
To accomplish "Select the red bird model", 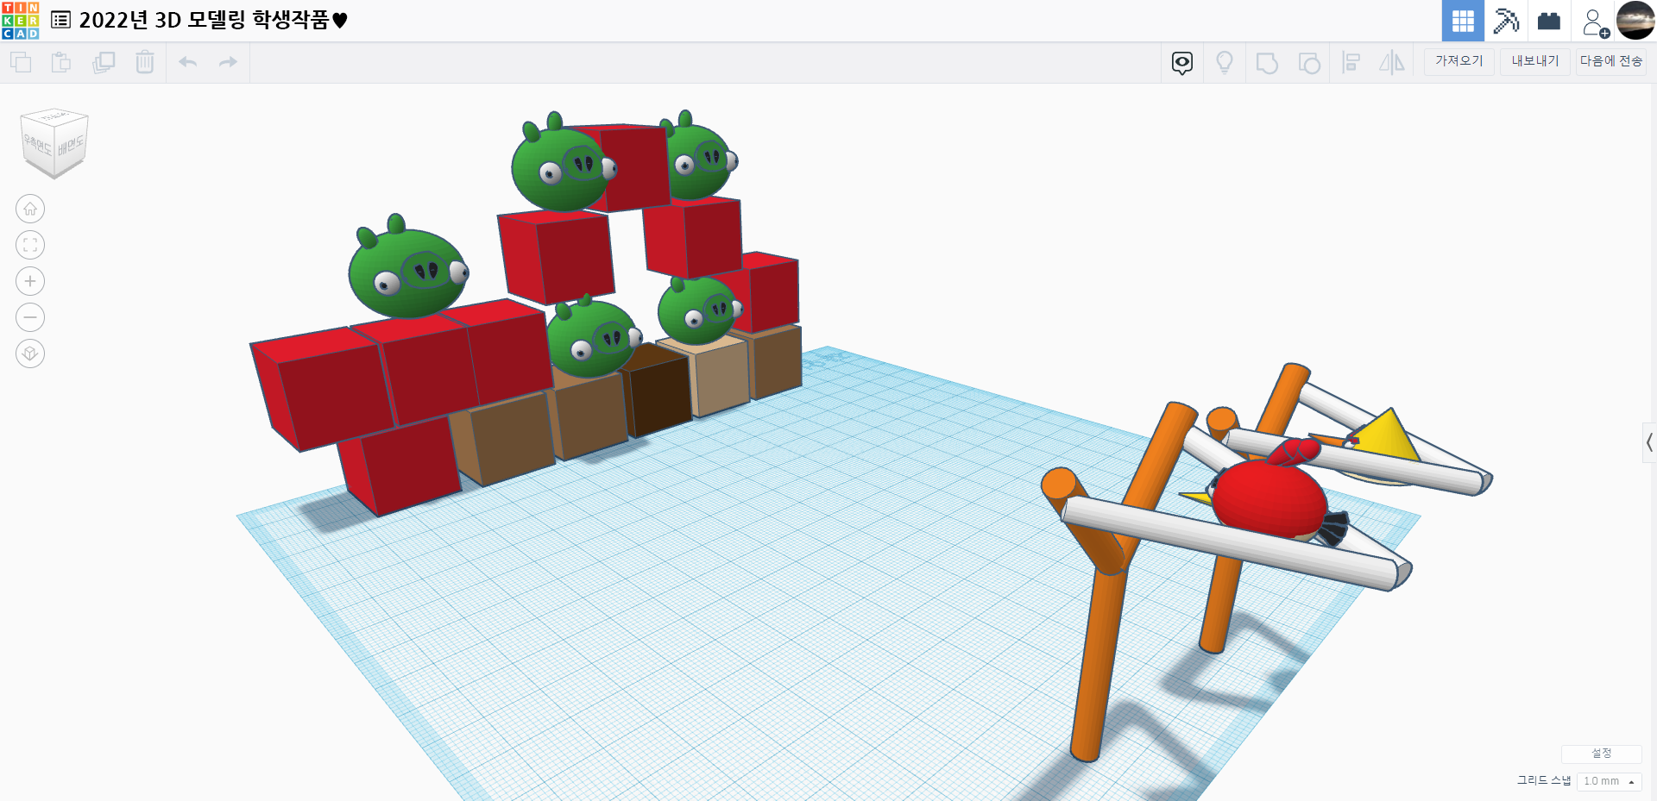I will coord(1269,498).
